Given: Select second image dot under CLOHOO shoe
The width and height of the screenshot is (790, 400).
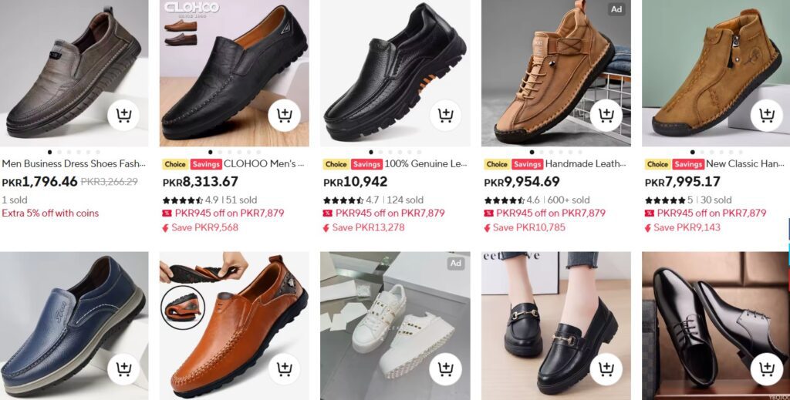Looking at the screenshot, I should [x=220, y=152].
